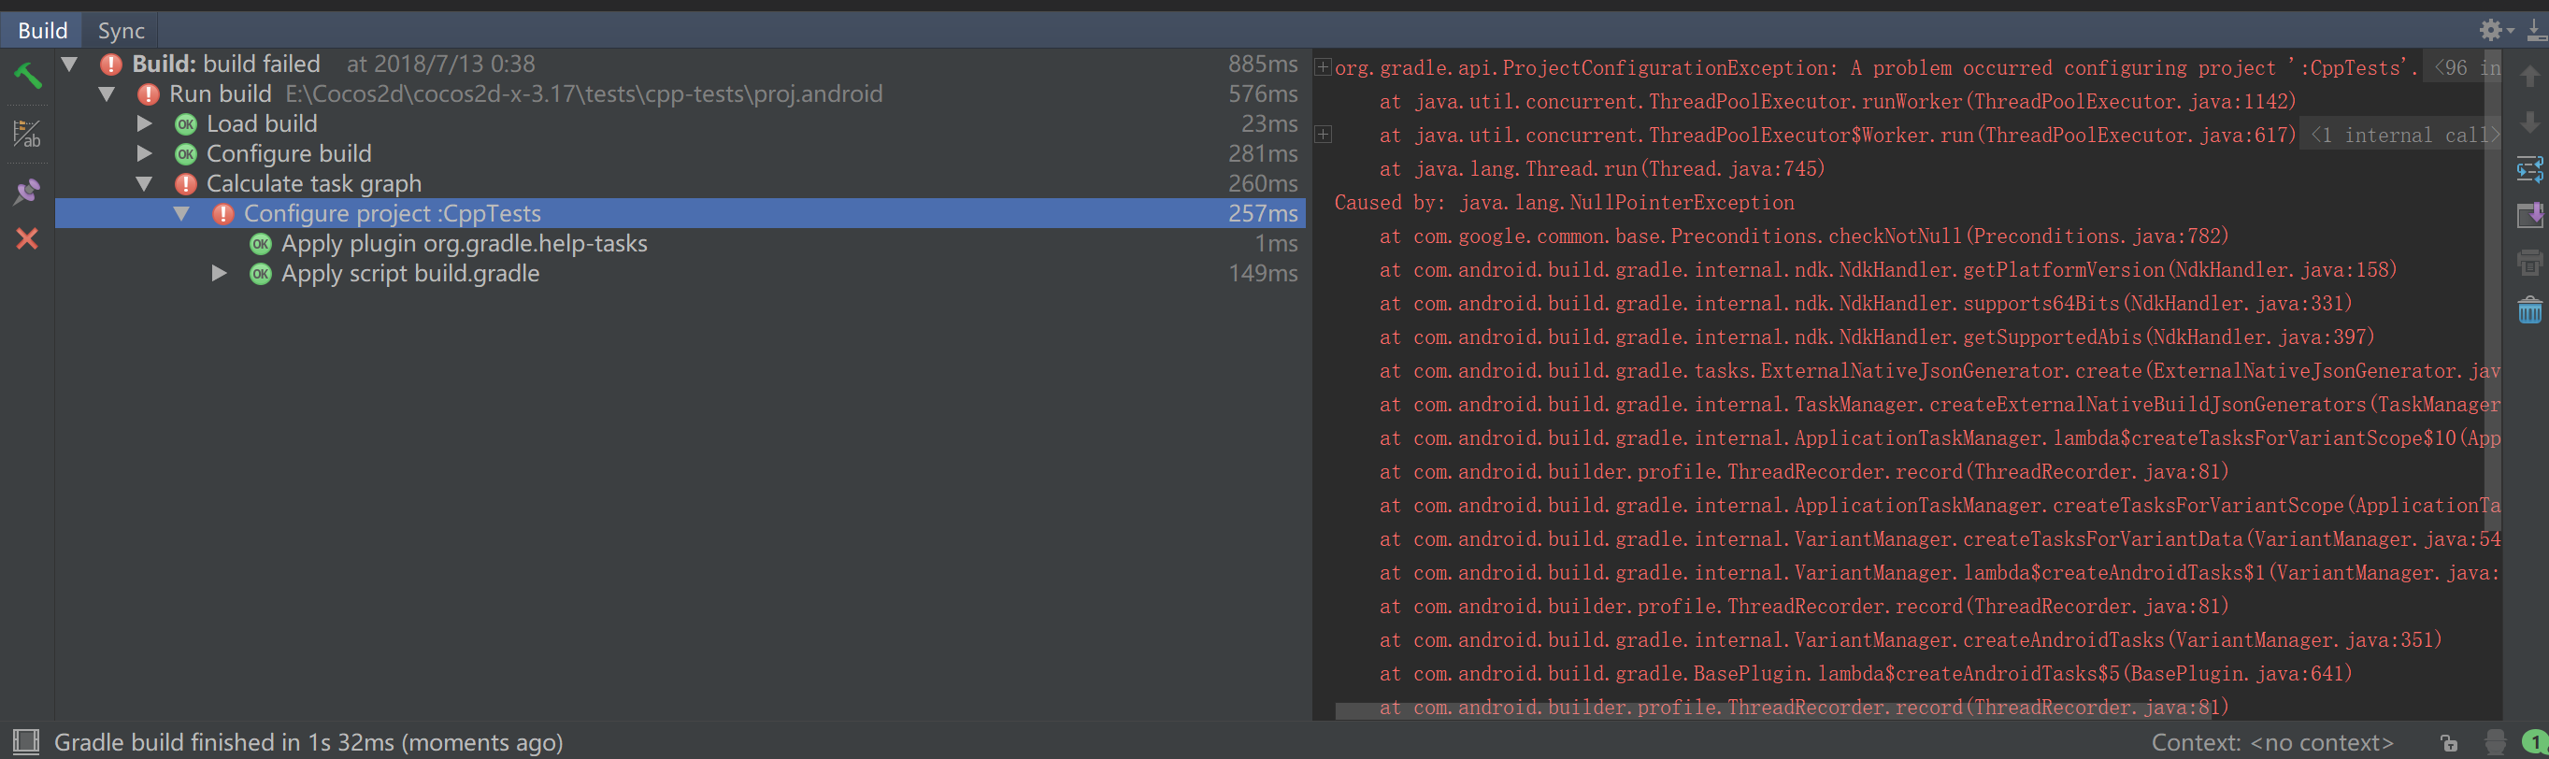This screenshot has width=2549, height=759.
Task: Toggle soft-wrap for console output
Action: [x=2529, y=170]
